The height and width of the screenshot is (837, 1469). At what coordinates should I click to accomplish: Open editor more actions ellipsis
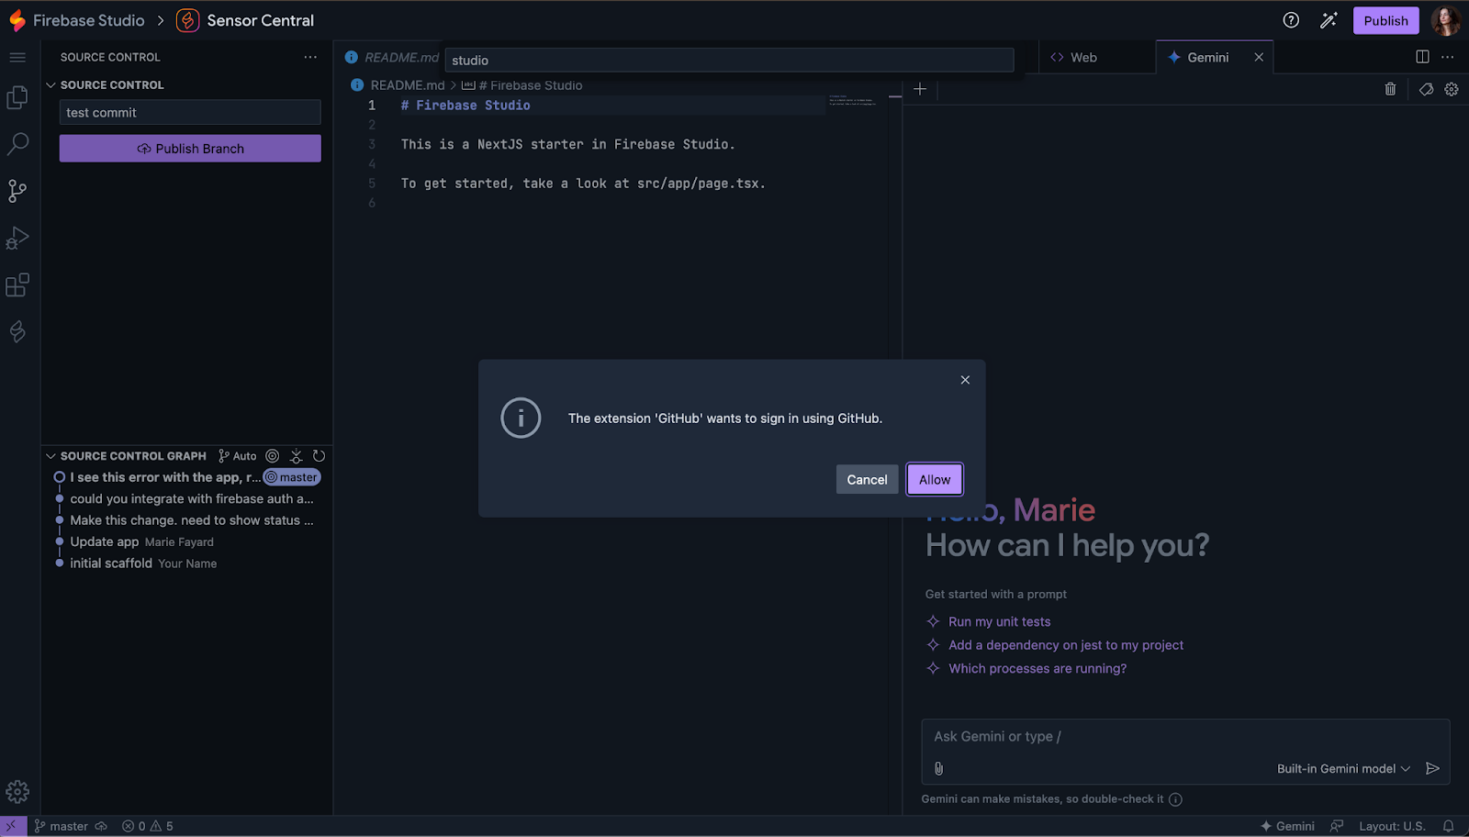pos(1448,57)
